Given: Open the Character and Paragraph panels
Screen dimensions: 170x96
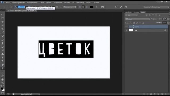Looking at the screenshot, I should point(103,7).
